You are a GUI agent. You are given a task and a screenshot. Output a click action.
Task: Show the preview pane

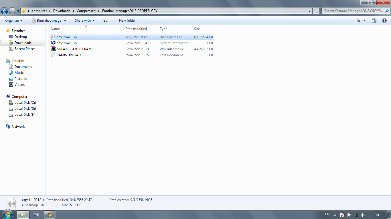[x=374, y=21]
